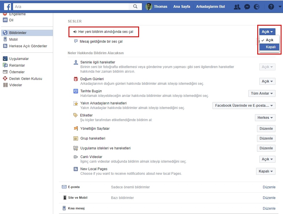Open the Doğum Günleri Açık dropdown
283x214 pixels.
tap(267, 81)
